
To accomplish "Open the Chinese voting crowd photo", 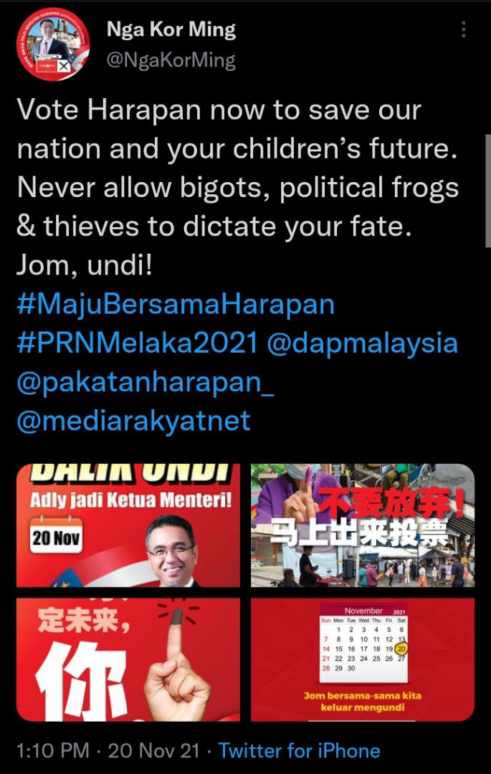I will pyautogui.click(x=363, y=525).
